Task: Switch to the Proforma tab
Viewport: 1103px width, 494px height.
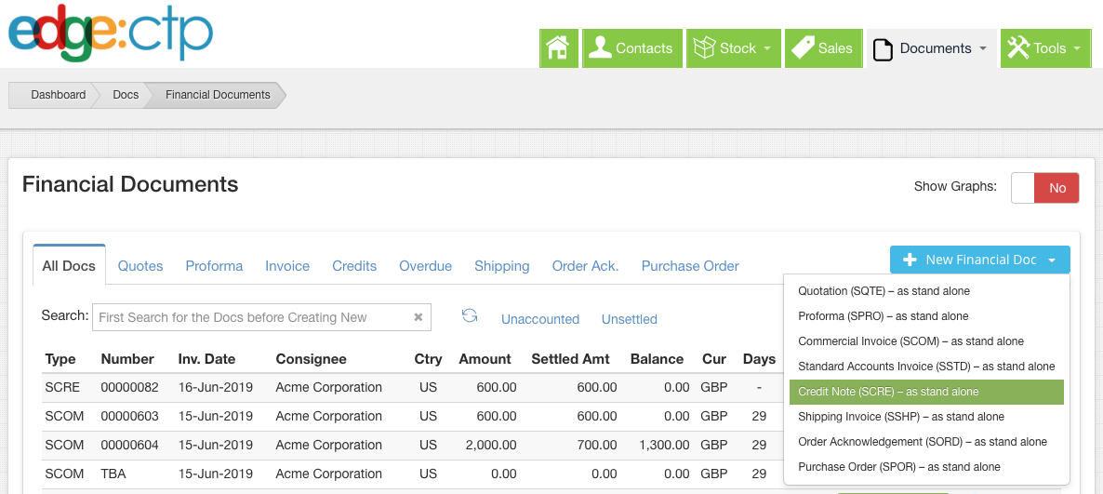Action: coord(214,266)
